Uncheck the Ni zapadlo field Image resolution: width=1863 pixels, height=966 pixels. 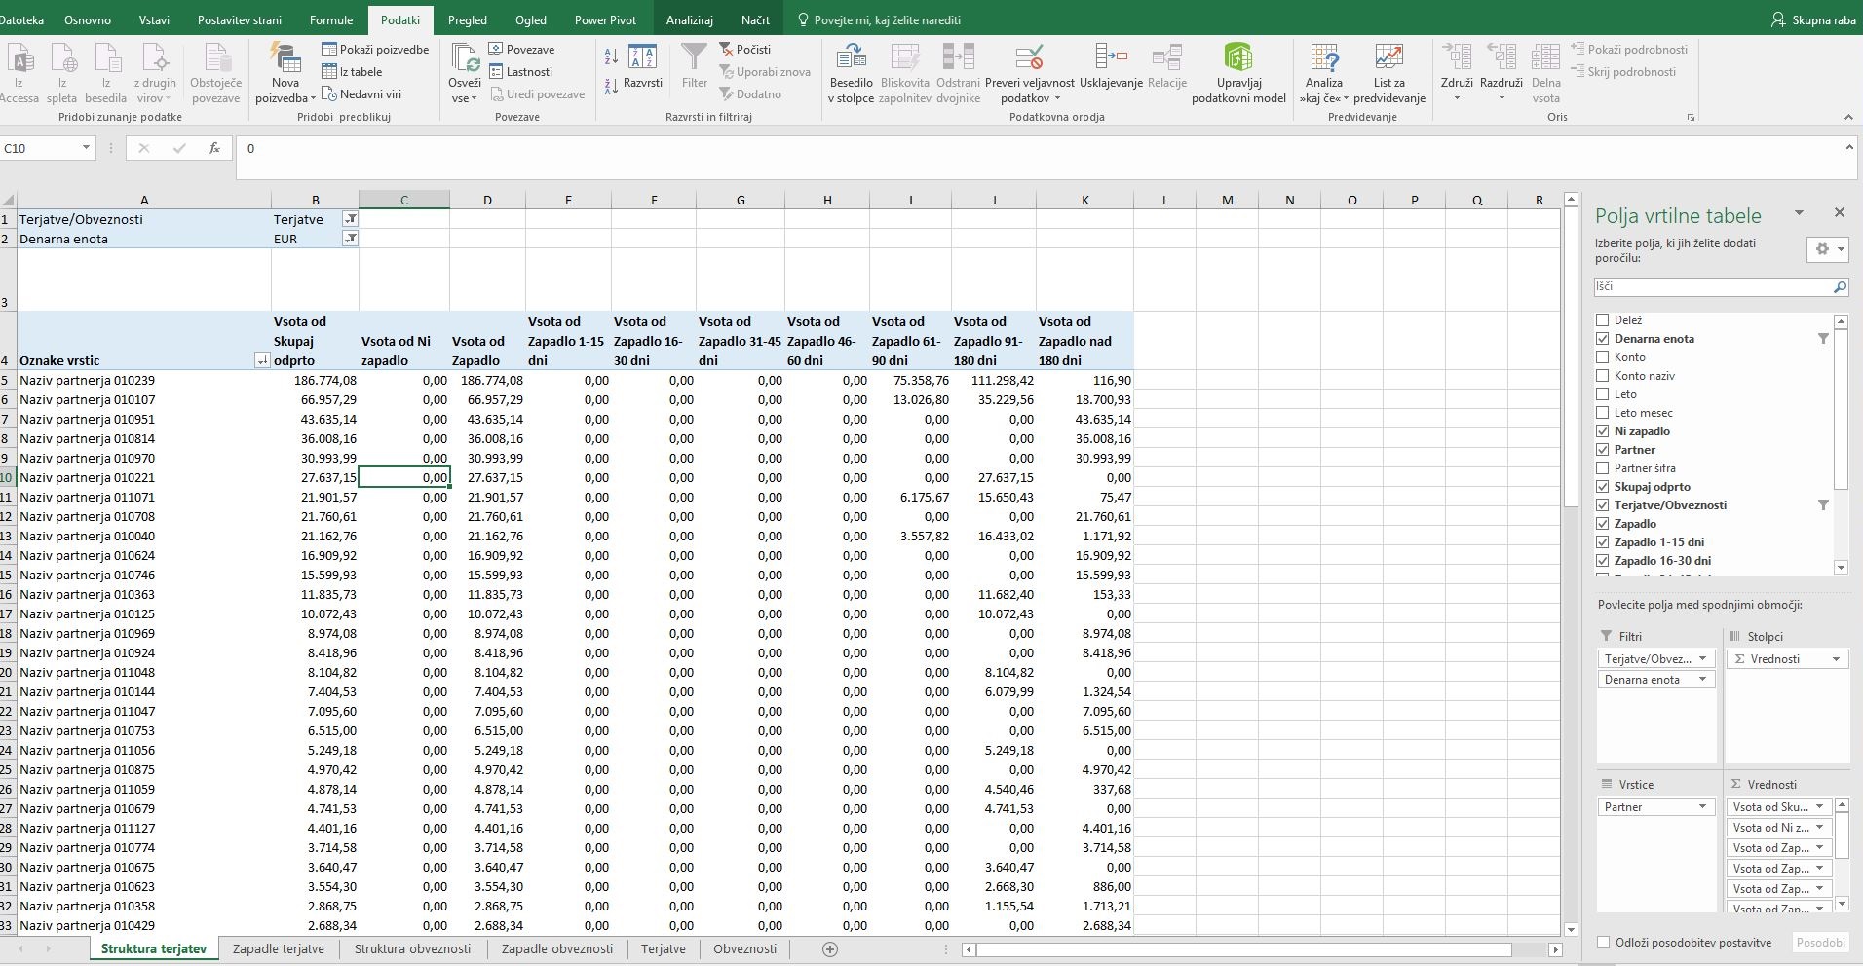(1602, 430)
